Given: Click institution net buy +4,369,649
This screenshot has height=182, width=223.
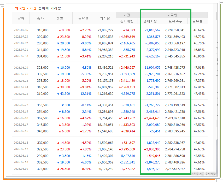Looking at the screenshot, I should 127,37.
